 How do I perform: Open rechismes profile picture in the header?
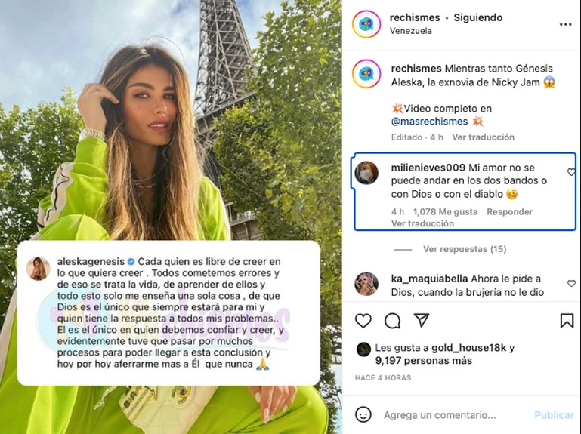coord(366,24)
